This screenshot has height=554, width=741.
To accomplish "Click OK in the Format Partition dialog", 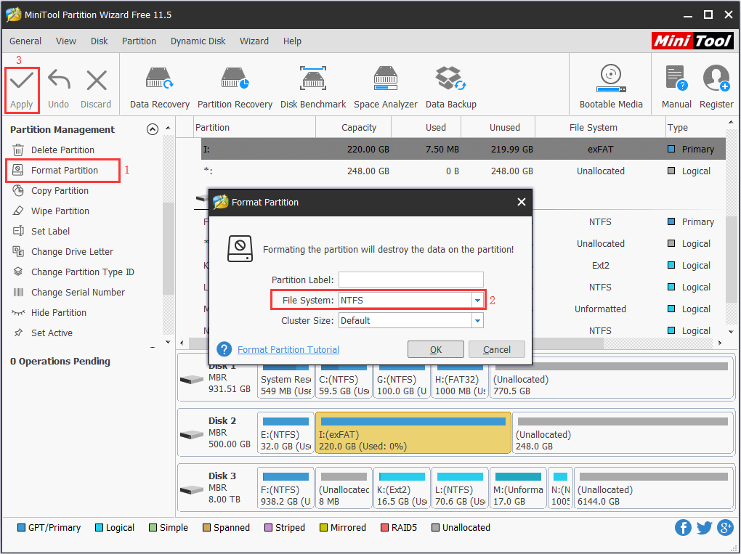I will tap(435, 349).
